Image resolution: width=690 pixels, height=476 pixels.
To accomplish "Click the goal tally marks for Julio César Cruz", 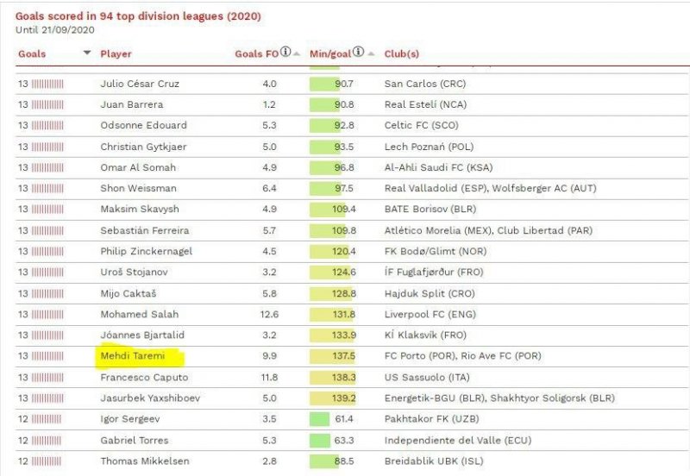I will (47, 85).
